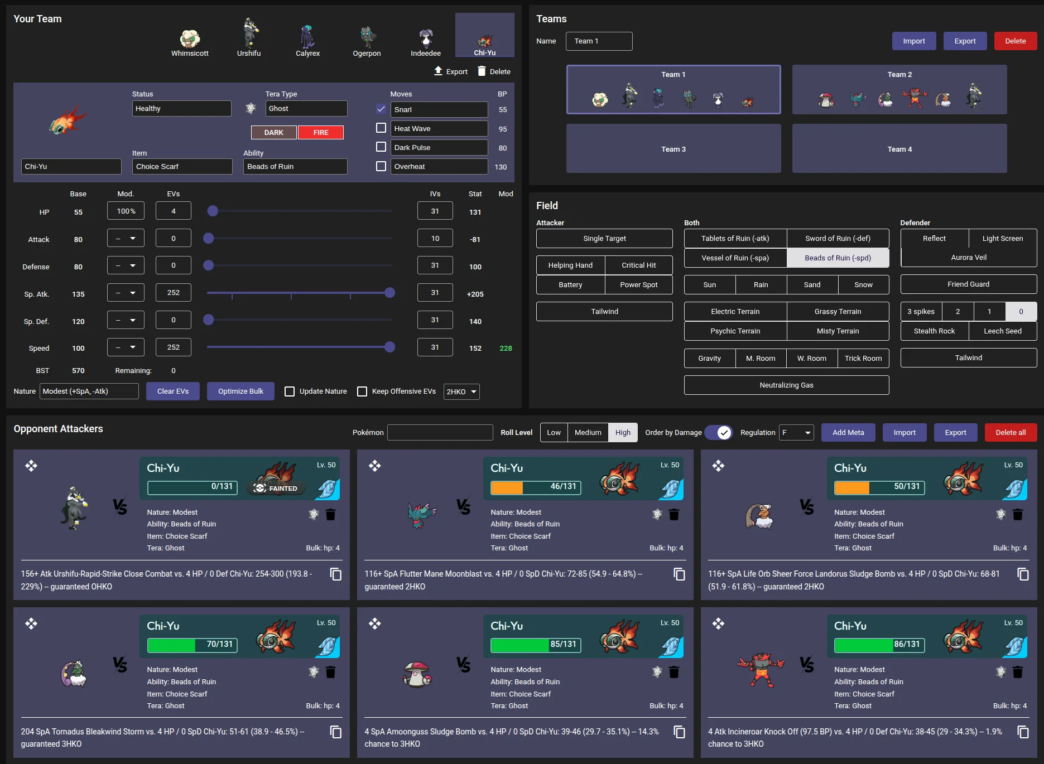The height and width of the screenshot is (764, 1044).
Task: Toggle the Terastal icon next to Tera Type
Action: tap(251, 108)
